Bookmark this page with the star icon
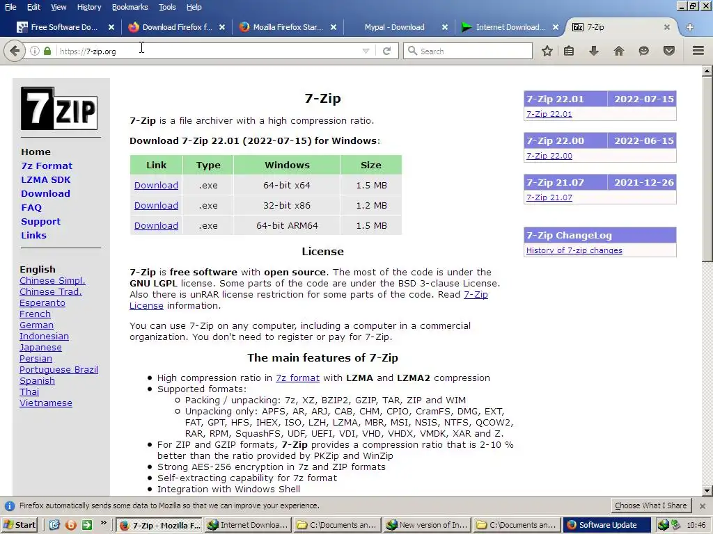 tap(547, 51)
